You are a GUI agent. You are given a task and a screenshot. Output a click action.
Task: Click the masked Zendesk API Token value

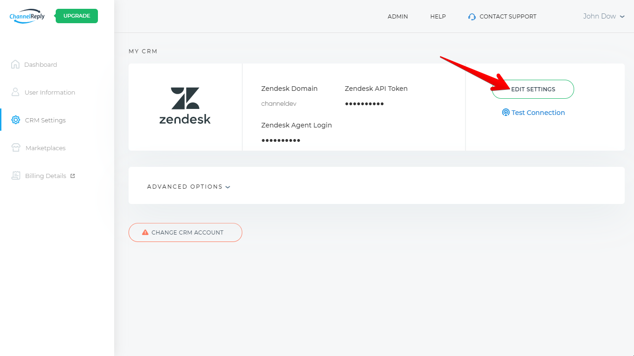pos(364,104)
